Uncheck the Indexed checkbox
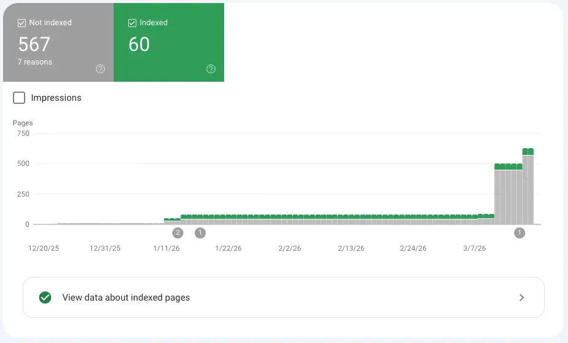The width and height of the screenshot is (568, 343). (132, 23)
